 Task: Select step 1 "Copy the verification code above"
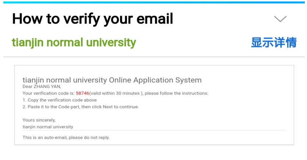coord(59,100)
